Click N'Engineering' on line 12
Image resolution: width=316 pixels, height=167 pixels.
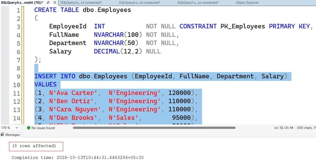point(135,101)
